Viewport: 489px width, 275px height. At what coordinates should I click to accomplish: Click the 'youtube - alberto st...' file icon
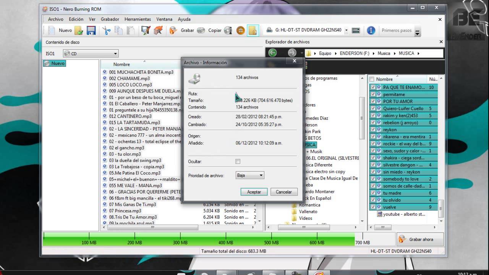[x=379, y=214]
